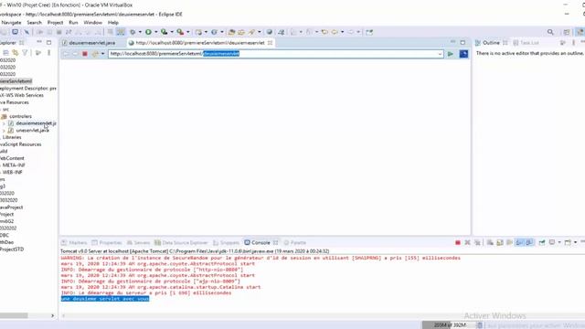Open the Navigate menu
Viewport: 585px width, 329px height.
11,22
